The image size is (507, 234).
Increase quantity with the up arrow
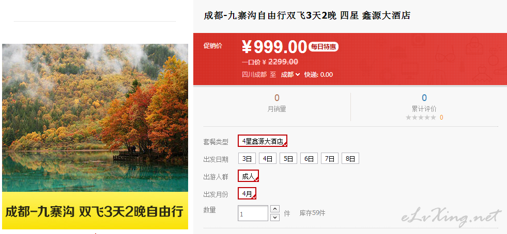(274, 209)
